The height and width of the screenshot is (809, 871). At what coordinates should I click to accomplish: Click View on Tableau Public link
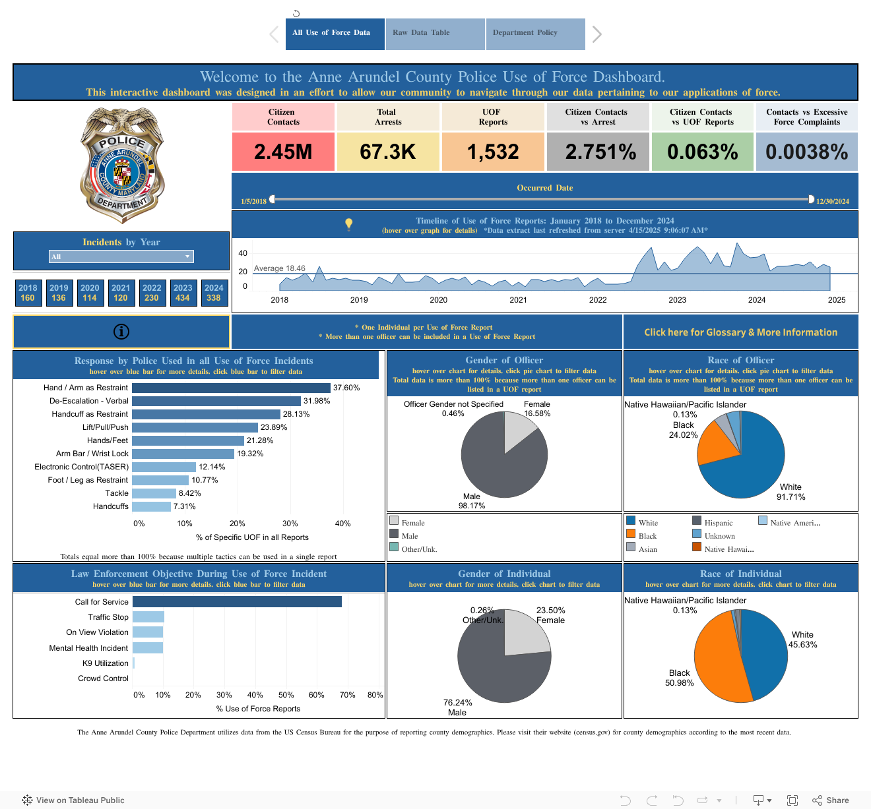73,800
